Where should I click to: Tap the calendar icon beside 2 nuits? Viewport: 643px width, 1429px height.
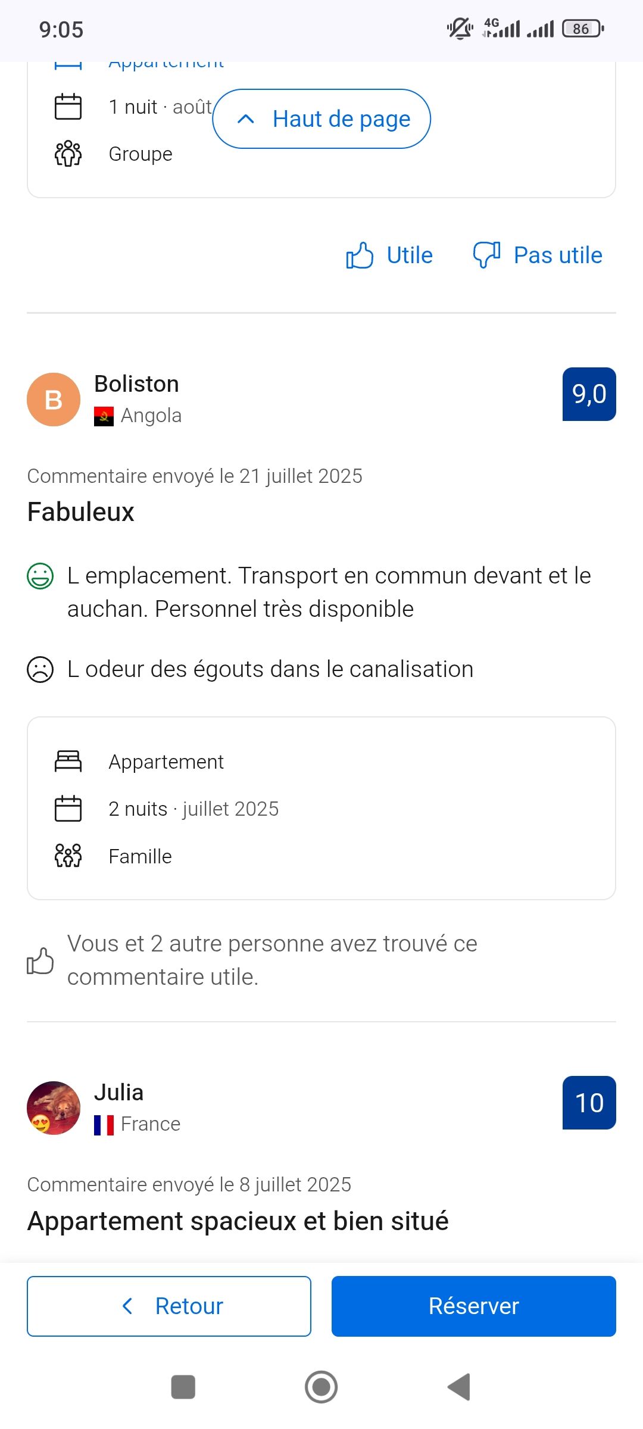[x=68, y=809]
